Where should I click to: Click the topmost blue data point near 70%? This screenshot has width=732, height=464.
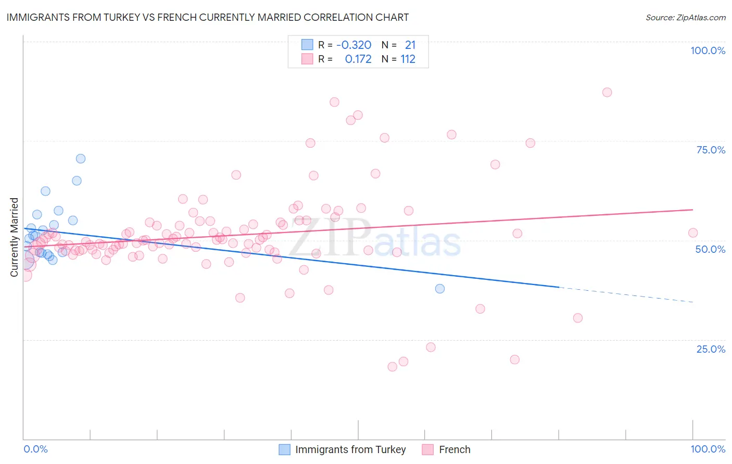[x=81, y=159]
